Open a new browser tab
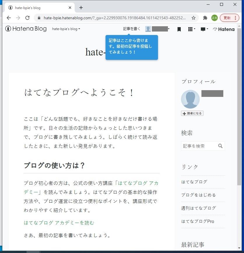The image size is (244, 253). pyautogui.click(x=81, y=8)
